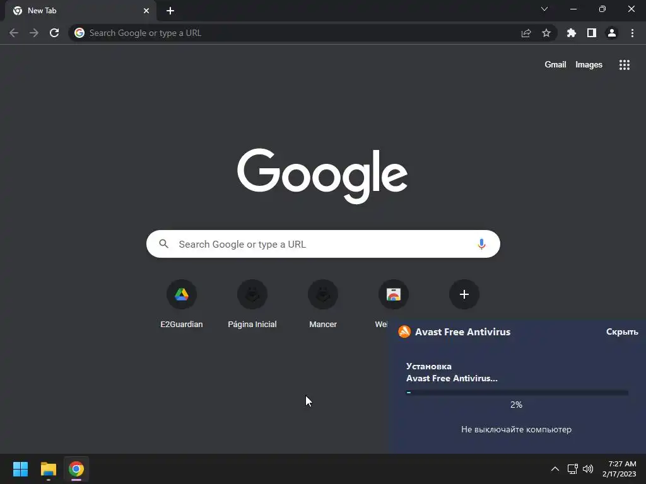This screenshot has height=484, width=646.
Task: Reload the current page
Action: (54, 33)
